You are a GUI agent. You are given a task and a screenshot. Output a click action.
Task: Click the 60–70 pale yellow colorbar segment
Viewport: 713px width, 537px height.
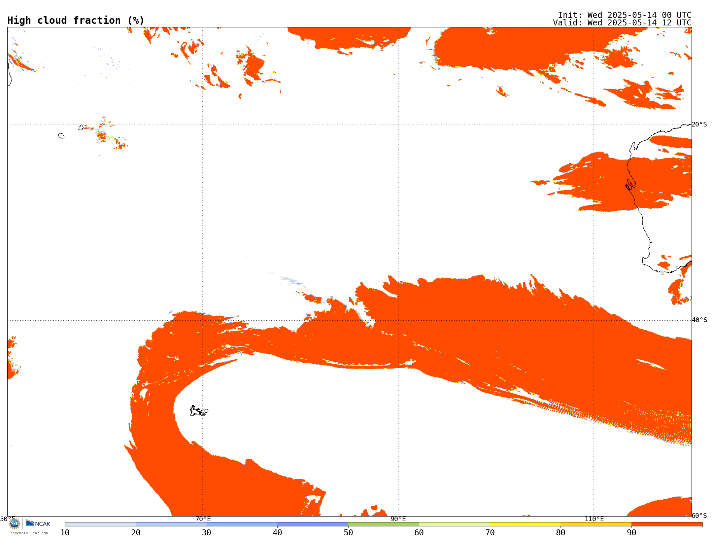coord(454,524)
